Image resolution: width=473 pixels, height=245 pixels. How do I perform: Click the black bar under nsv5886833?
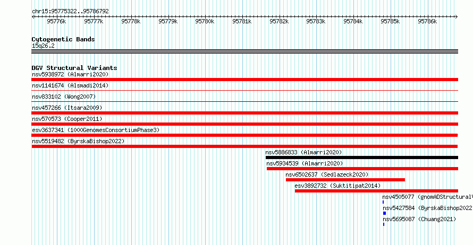(x=362, y=157)
